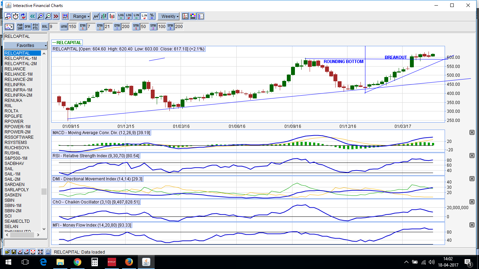Screen dimensions: 479x269
Task: Open the Windows Start menu
Action: [x=8, y=262]
